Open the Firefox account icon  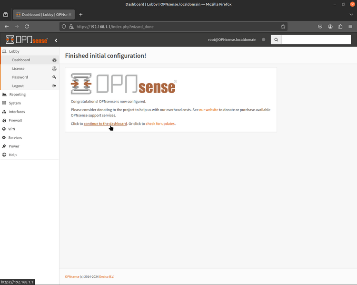pyautogui.click(x=330, y=27)
